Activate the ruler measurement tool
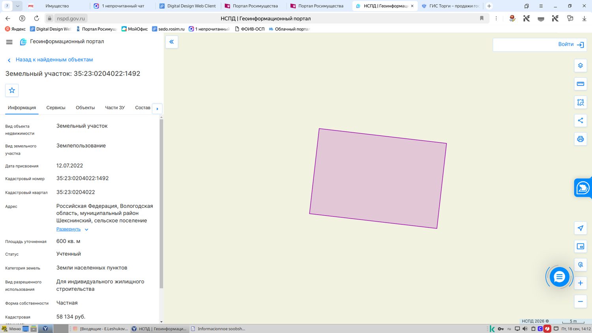This screenshot has width=592, height=333. (580, 84)
